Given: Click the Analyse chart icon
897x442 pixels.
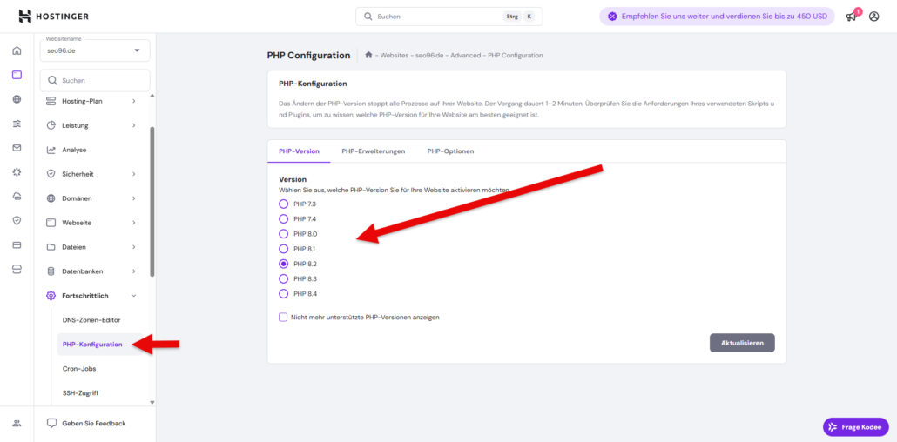Looking at the screenshot, I should [x=51, y=150].
